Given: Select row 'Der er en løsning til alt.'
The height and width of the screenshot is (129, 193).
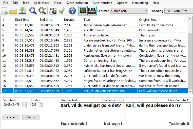Looking at the screenshot, I should point(95,60).
